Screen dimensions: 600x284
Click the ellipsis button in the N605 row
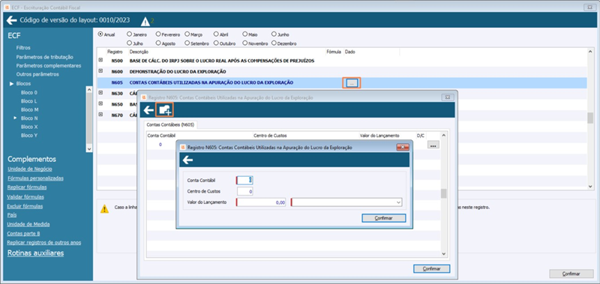click(x=352, y=82)
